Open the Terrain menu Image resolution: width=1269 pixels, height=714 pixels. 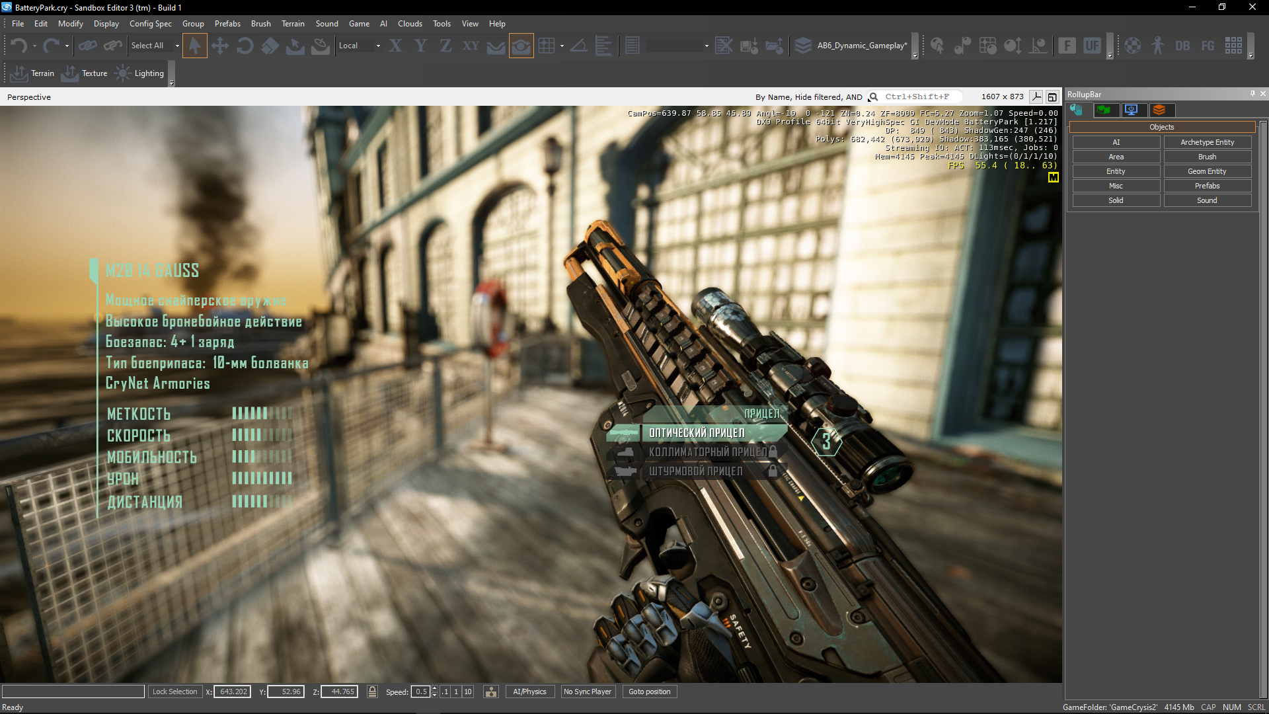(293, 24)
